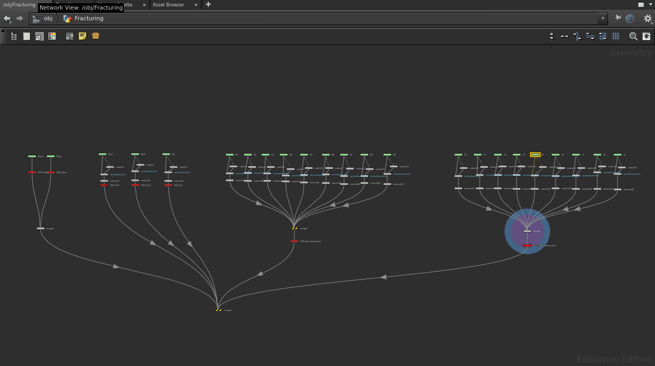Switch to the /obj/Fracturing tab

pyautogui.click(x=19, y=5)
